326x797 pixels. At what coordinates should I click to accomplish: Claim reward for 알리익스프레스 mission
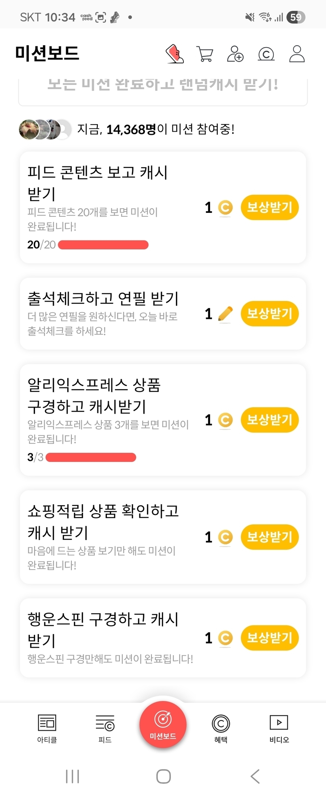pyautogui.click(x=269, y=420)
